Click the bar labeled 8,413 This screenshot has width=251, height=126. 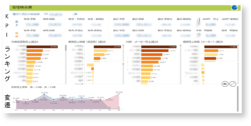point(29,81)
